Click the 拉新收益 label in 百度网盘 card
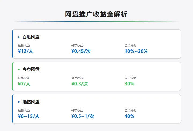The image size is (193, 131). click(24, 45)
